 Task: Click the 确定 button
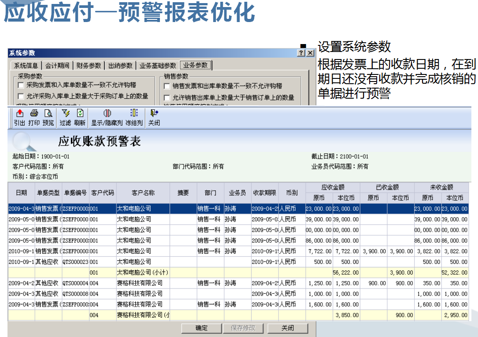pos(201,328)
